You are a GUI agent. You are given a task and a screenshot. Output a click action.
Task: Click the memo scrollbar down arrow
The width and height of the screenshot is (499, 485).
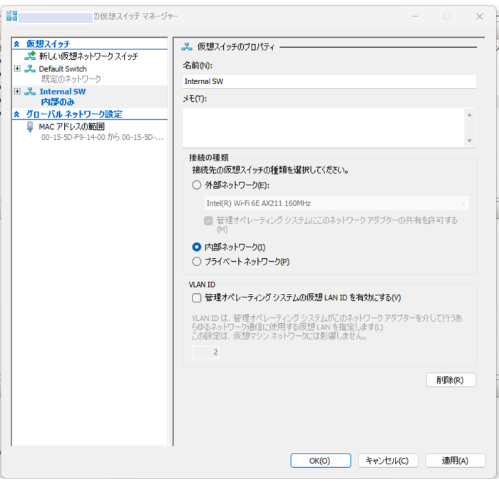click(470, 141)
